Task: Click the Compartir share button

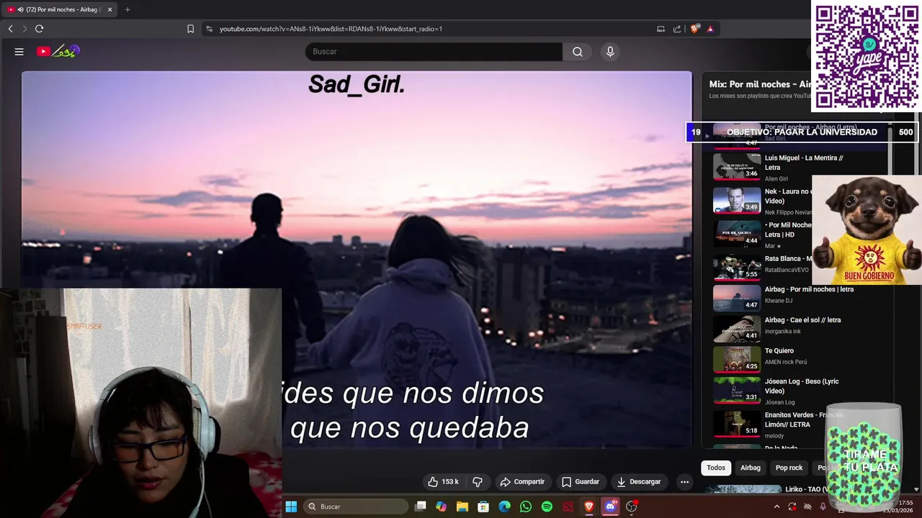Action: pyautogui.click(x=522, y=481)
